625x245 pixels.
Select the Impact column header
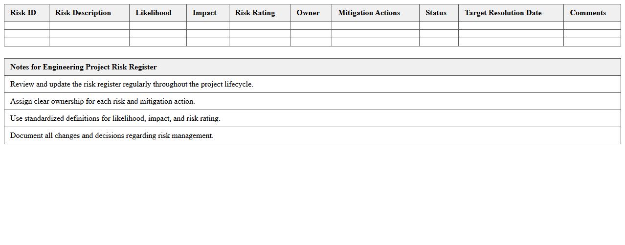(x=204, y=13)
